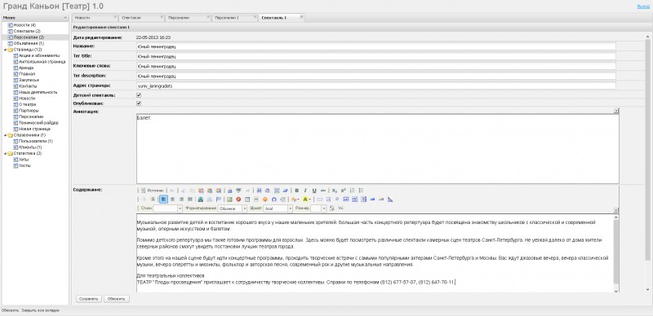This screenshot has width=653, height=316.
Task: Toggle the Детский спектакль checkbox
Action: tap(139, 95)
